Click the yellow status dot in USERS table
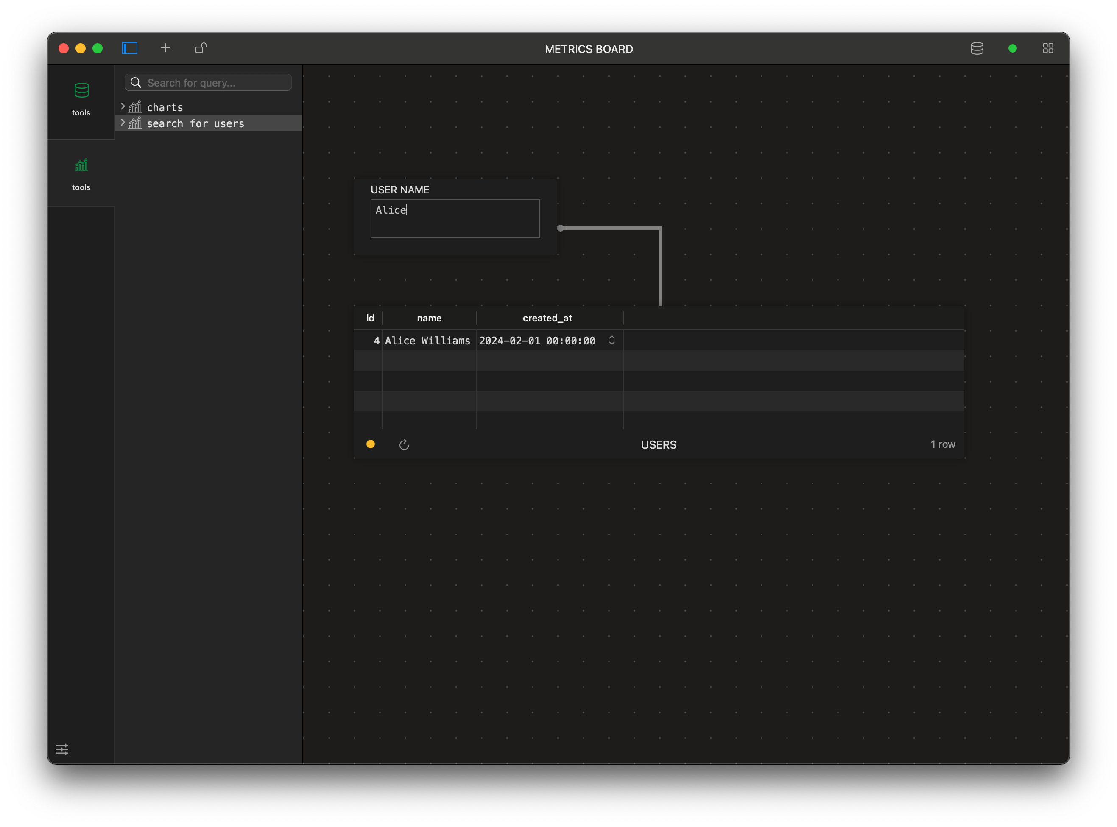This screenshot has width=1117, height=827. coord(370,444)
